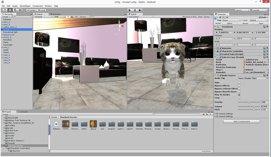
Task: Toggle scene image effects icon
Action: 72,17
